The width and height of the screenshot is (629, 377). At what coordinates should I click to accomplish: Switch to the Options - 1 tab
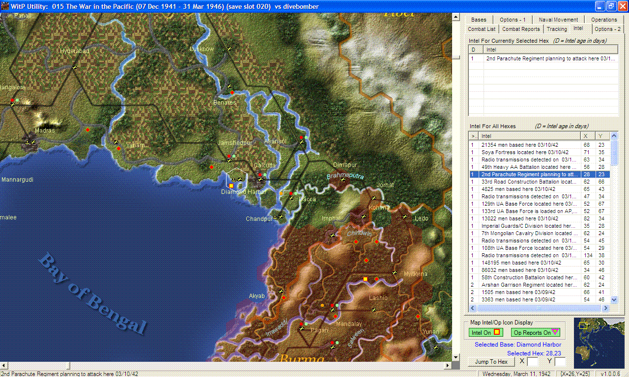(x=513, y=20)
